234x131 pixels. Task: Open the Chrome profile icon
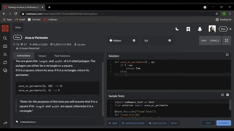[224, 14]
